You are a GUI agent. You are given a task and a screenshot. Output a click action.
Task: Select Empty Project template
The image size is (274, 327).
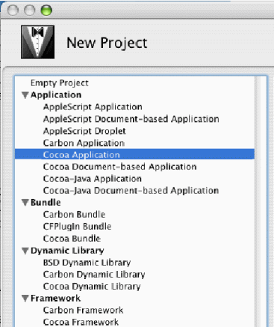pyautogui.click(x=60, y=83)
